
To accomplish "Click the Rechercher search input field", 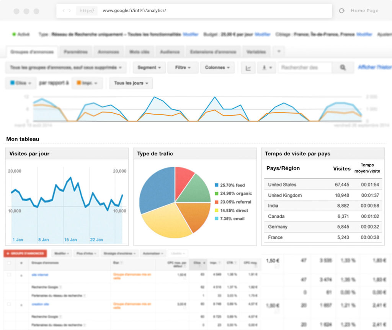I will point(305,67).
